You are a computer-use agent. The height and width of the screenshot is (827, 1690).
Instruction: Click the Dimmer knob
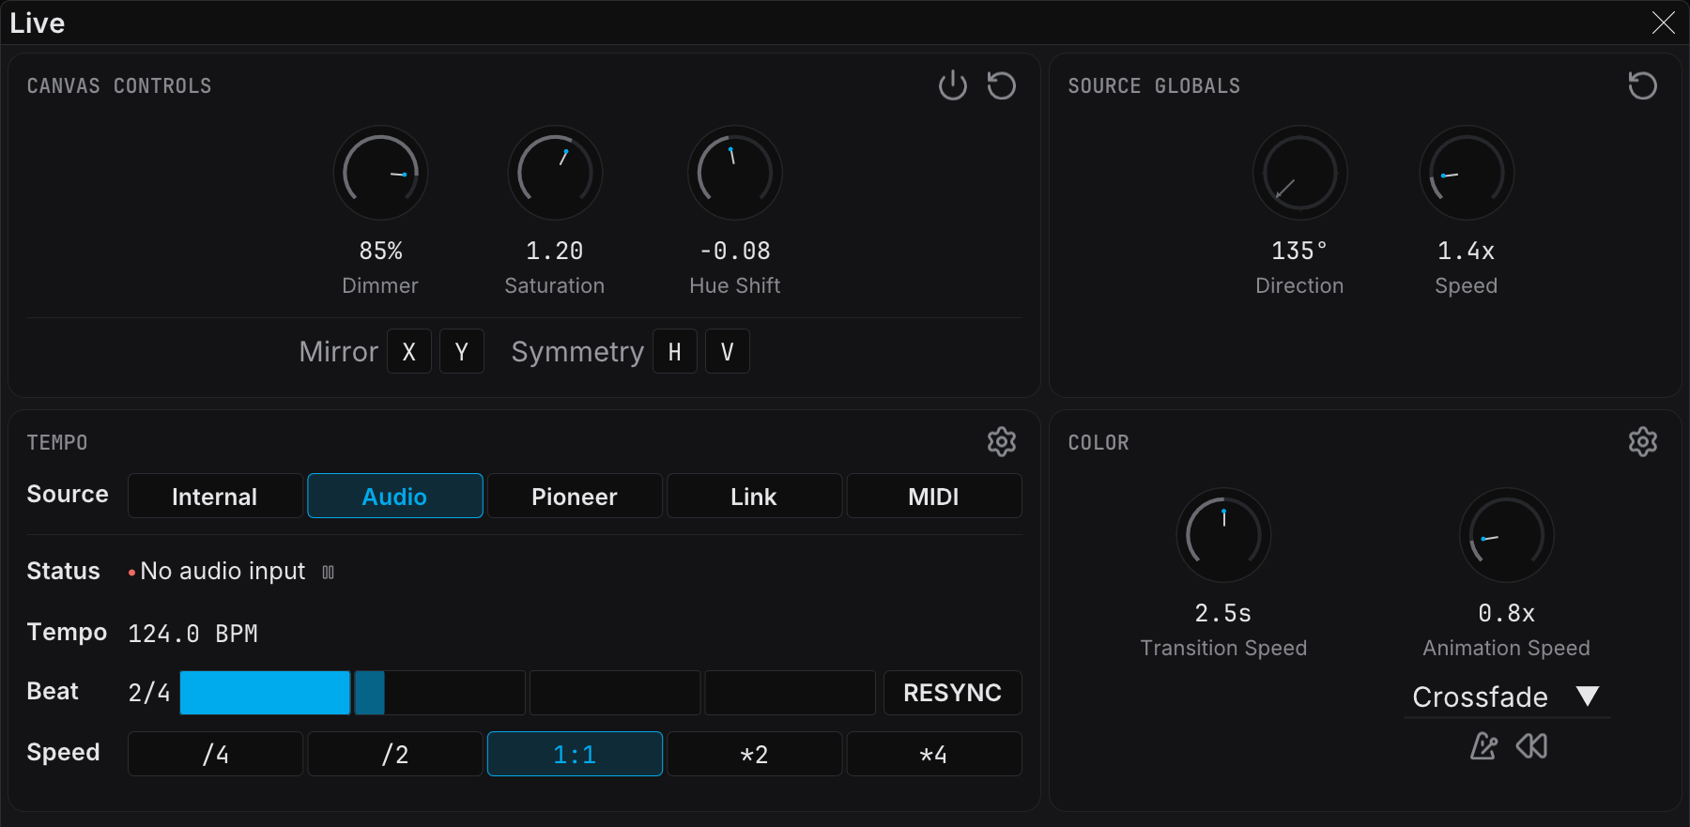380,173
